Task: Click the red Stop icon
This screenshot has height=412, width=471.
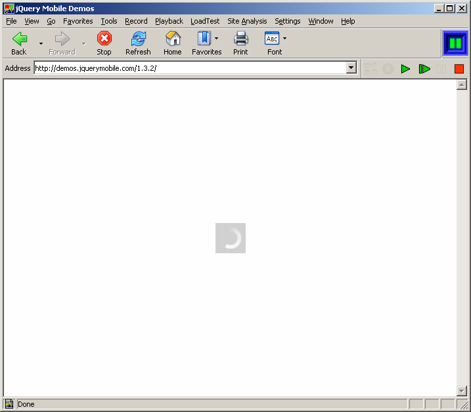Action: 104,39
